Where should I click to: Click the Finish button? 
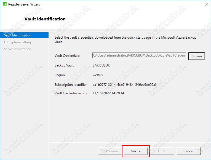(162, 151)
